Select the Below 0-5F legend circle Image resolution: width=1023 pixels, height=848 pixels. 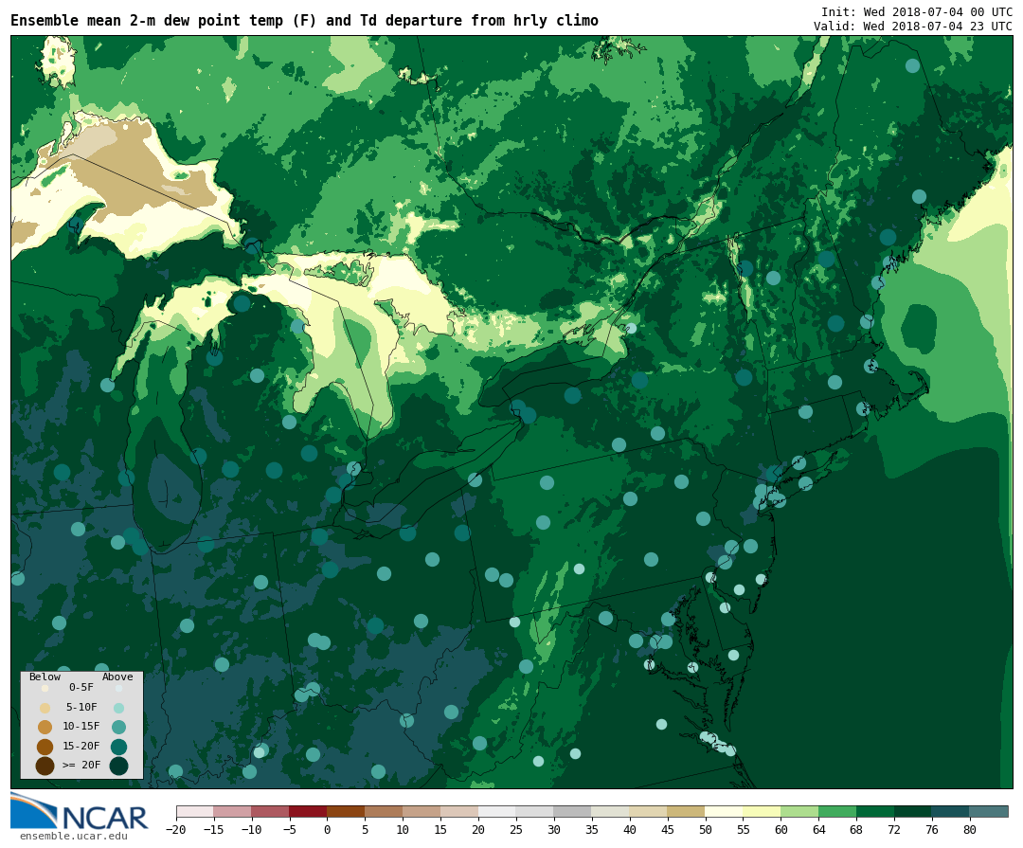[45, 688]
